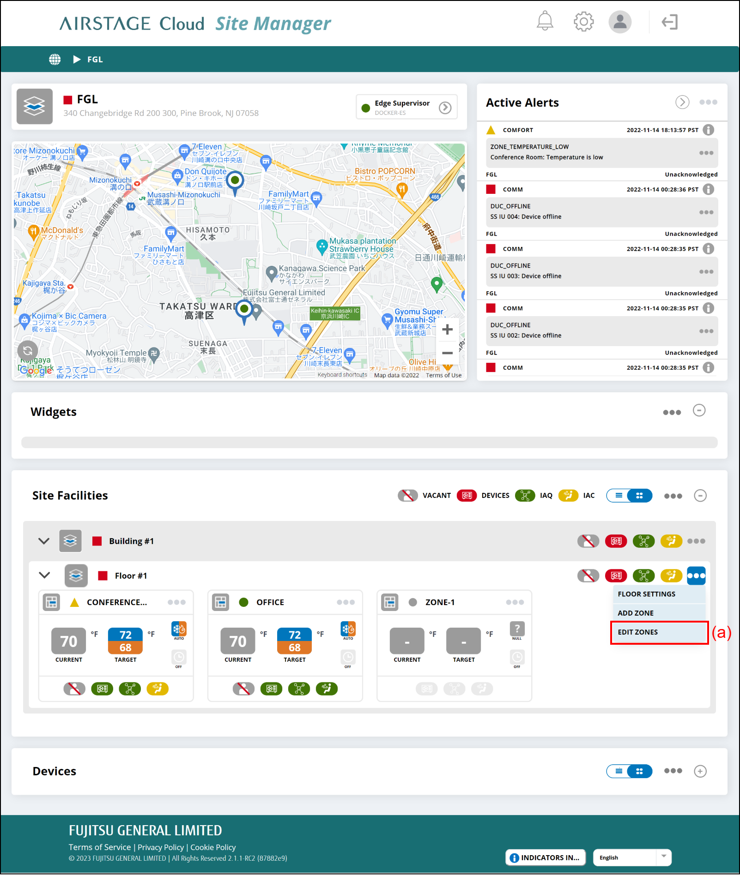Toggle the VACANT filter in Site Facilities
The width and height of the screenshot is (740, 875).
pyautogui.click(x=407, y=496)
